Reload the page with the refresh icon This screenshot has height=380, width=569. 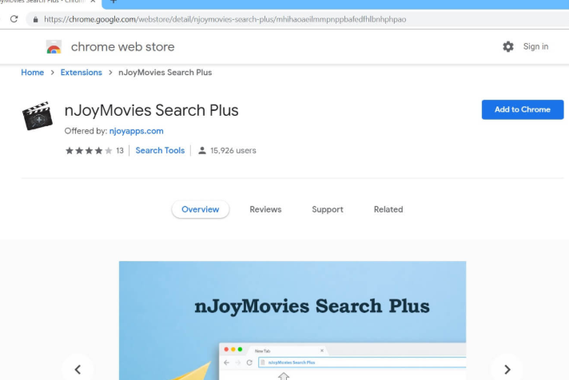click(14, 19)
